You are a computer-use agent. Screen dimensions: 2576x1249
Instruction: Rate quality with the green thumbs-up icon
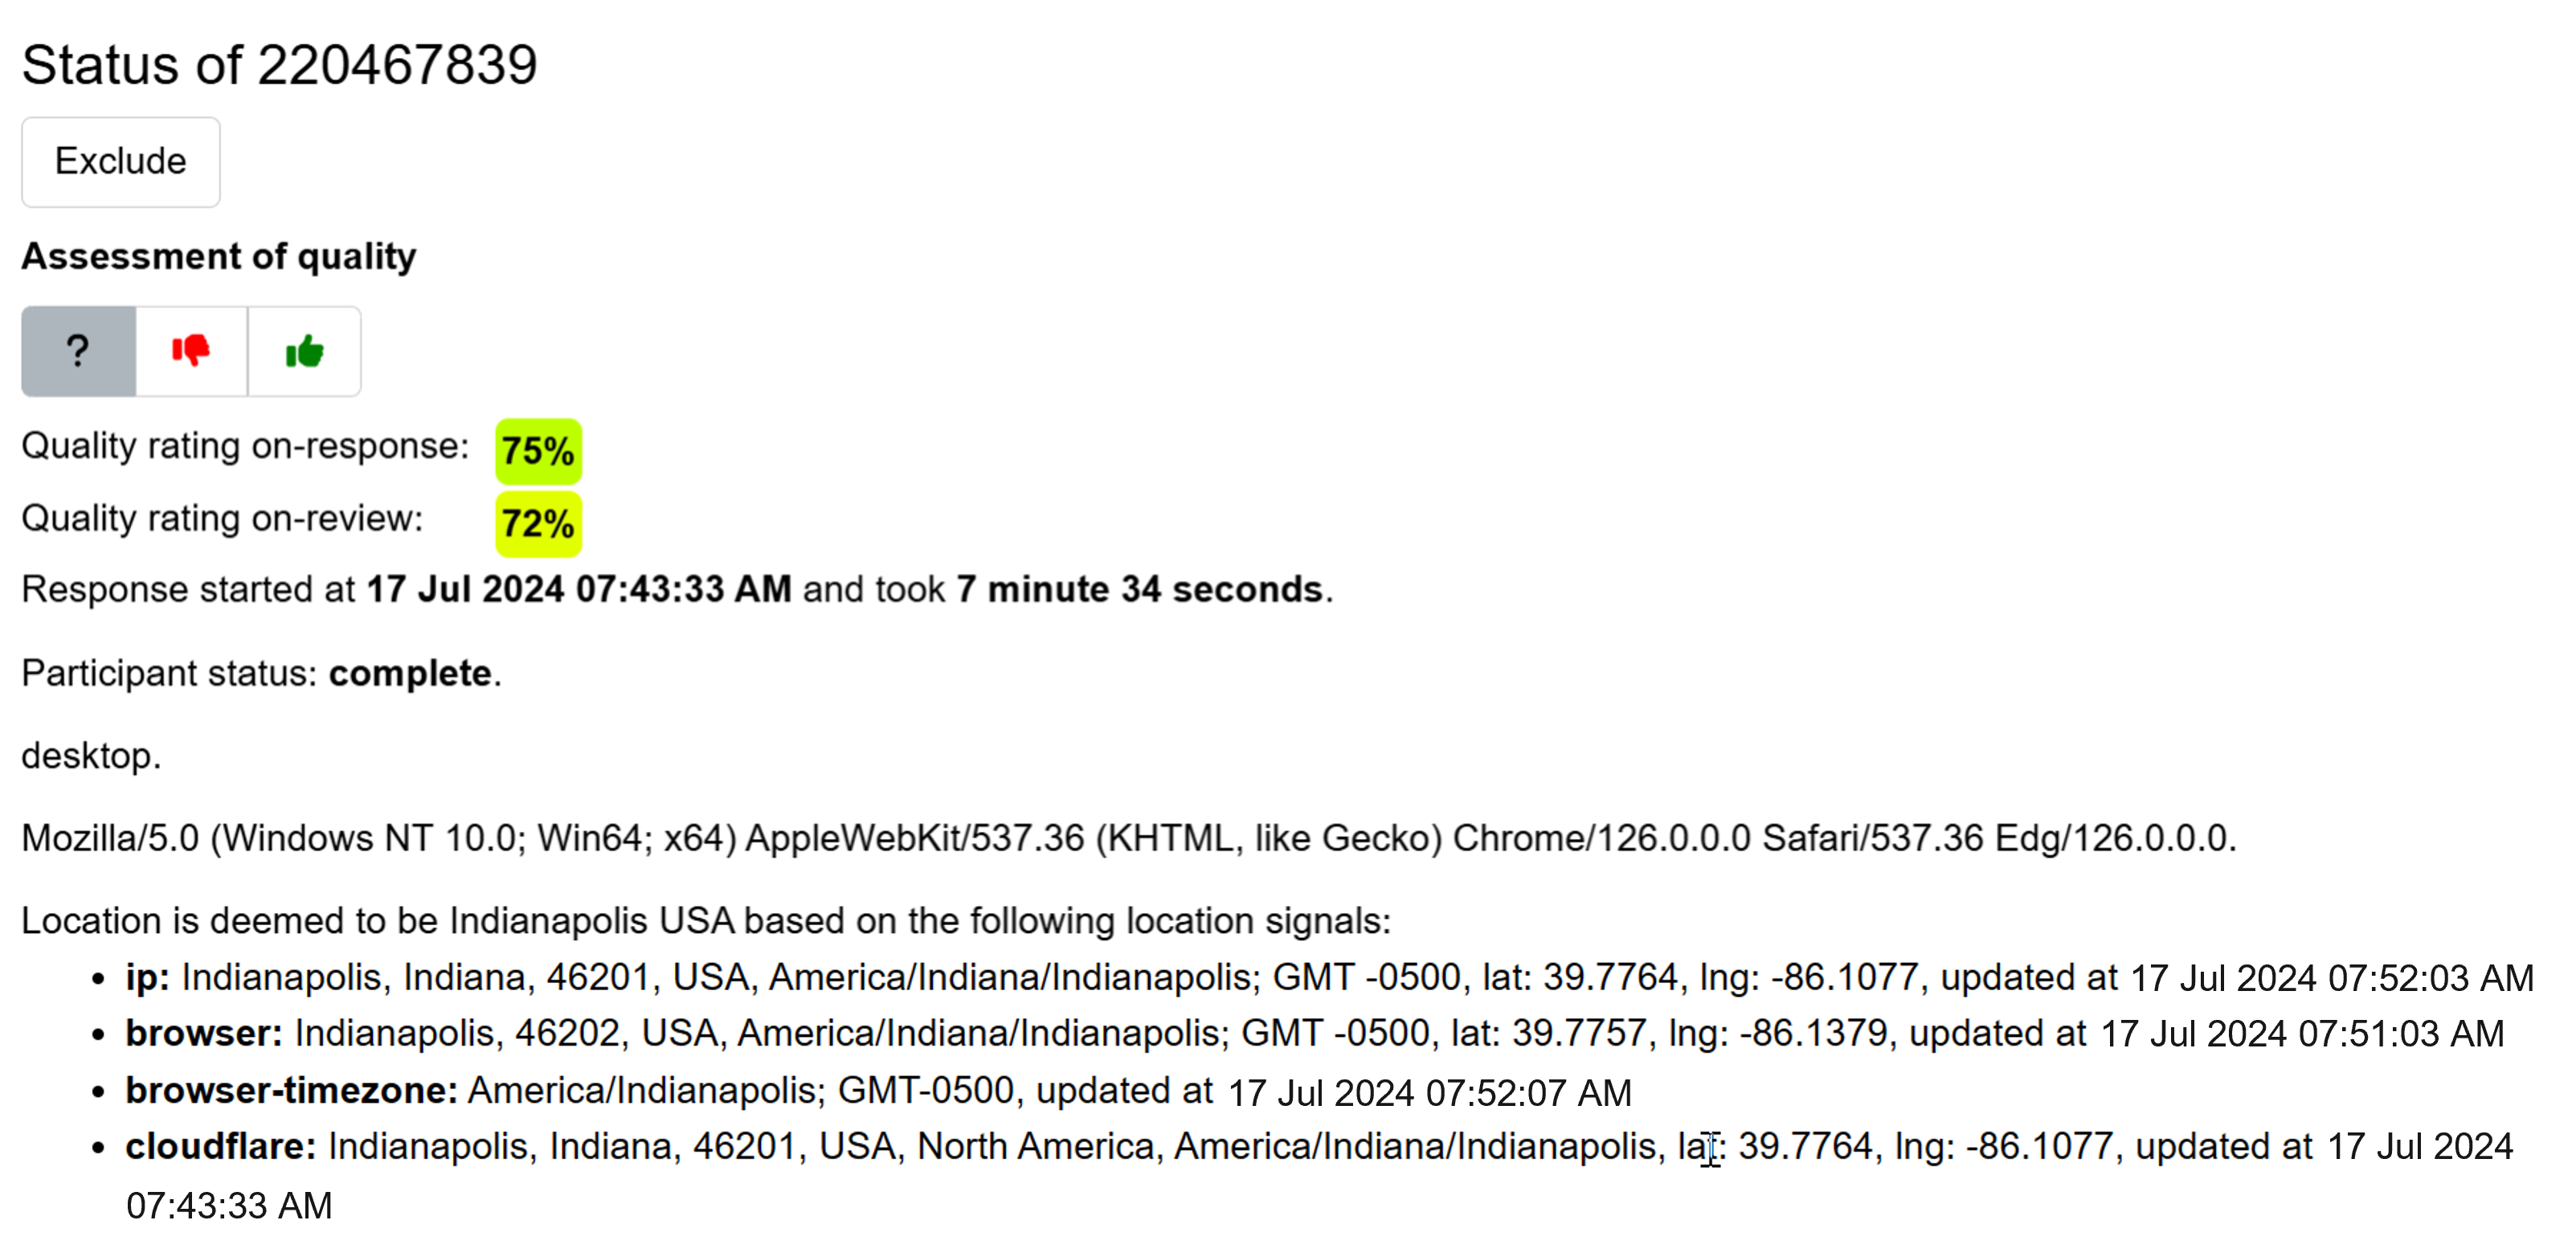(304, 351)
